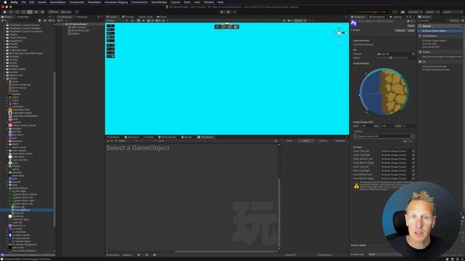Select grass block bottom asset
This screenshot has height=261, width=465.
(x=26, y=194)
